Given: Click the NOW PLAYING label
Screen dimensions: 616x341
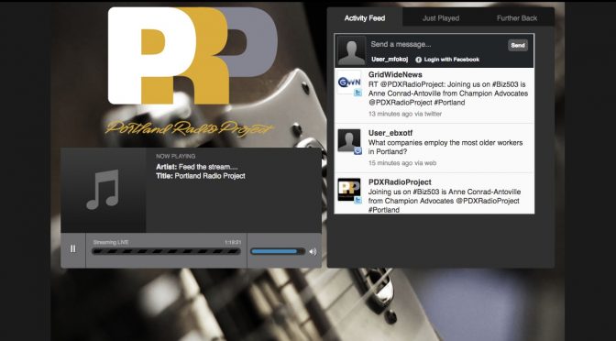Looking at the screenshot, I should coord(176,157).
